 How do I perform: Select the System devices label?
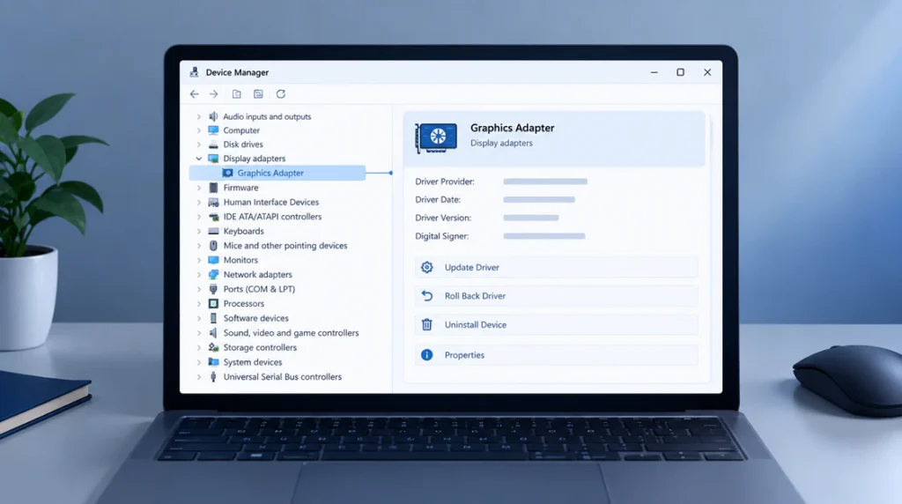[253, 362]
